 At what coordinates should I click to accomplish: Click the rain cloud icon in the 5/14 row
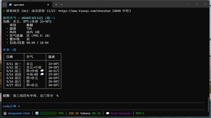tap(42, 74)
